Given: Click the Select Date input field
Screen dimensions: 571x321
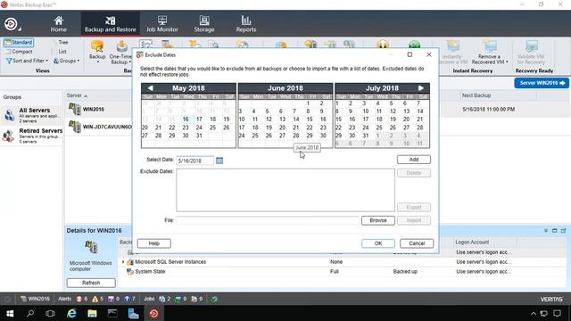Looking at the screenshot, I should [195, 160].
